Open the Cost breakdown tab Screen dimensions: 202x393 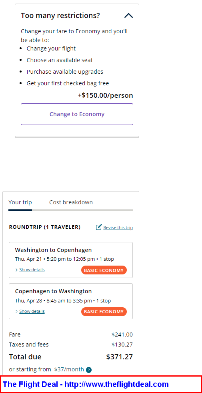(x=71, y=202)
